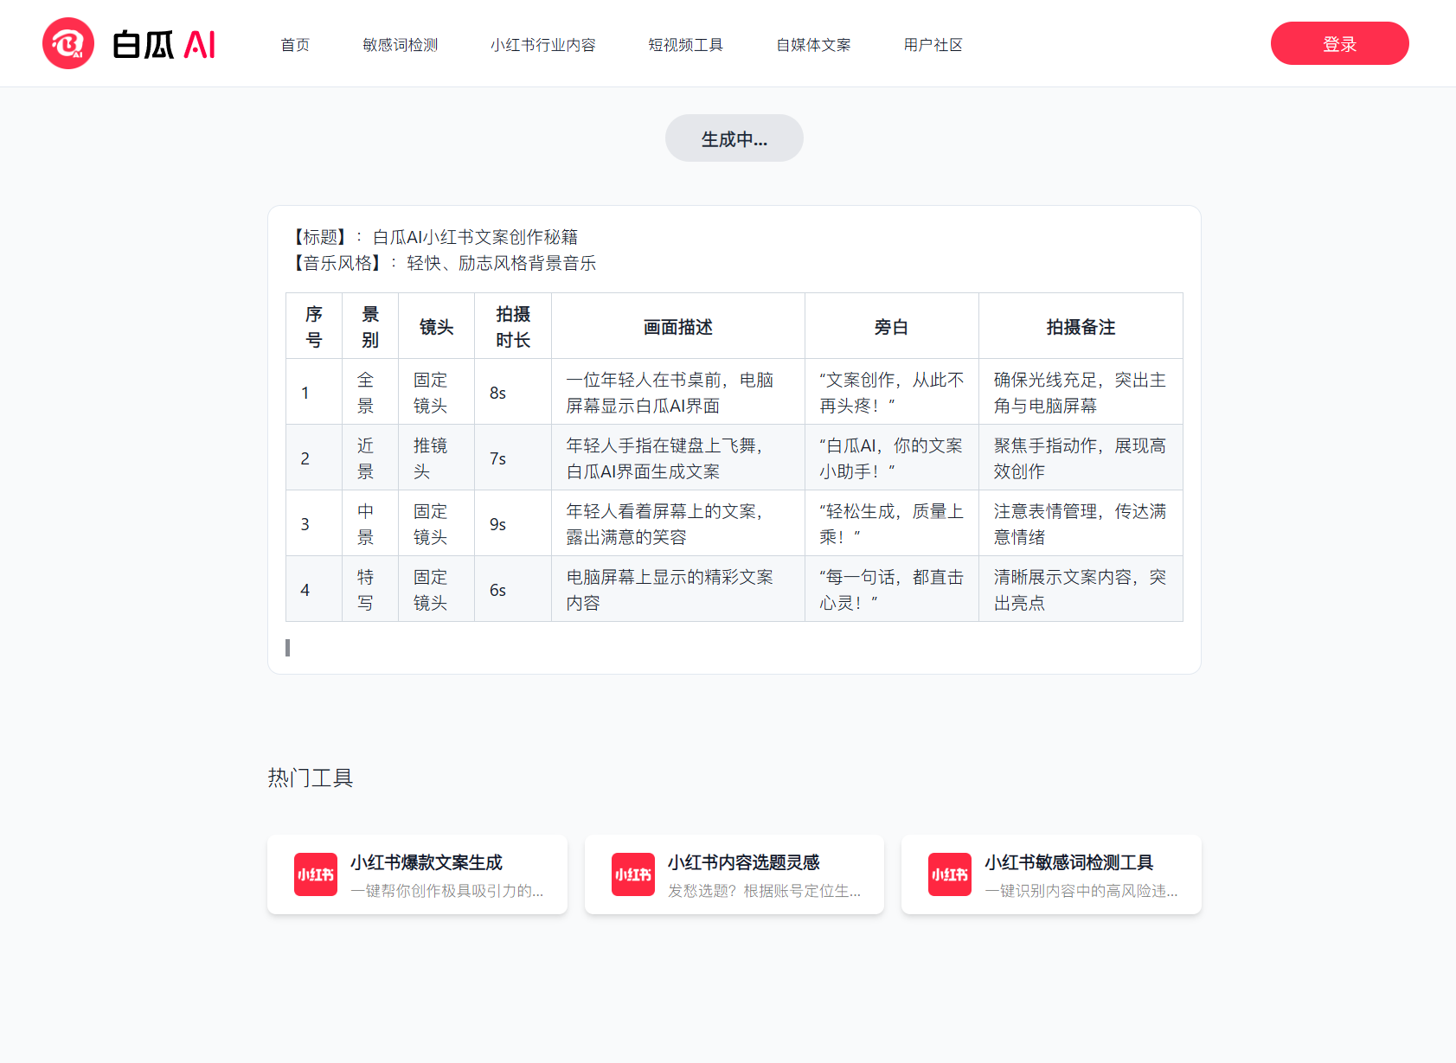
Task: Click description 一键识别内容中的高风险违...
Action: pos(1081,891)
